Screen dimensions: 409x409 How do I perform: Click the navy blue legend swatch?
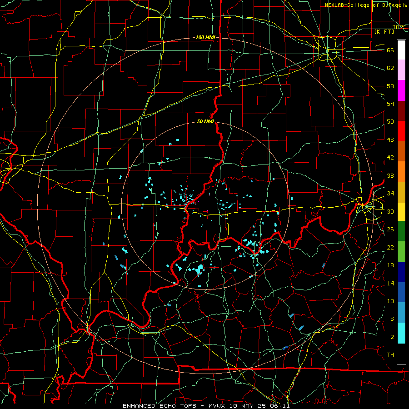pos(401,272)
